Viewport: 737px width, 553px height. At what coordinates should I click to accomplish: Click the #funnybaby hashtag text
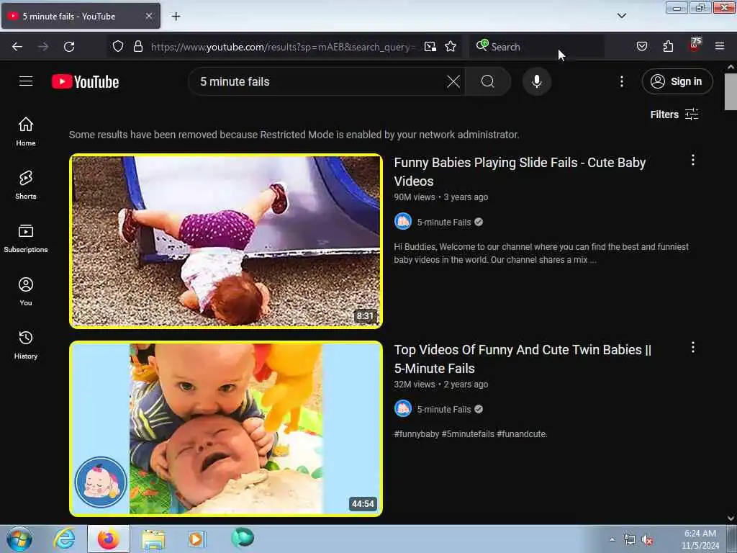pyautogui.click(x=417, y=434)
